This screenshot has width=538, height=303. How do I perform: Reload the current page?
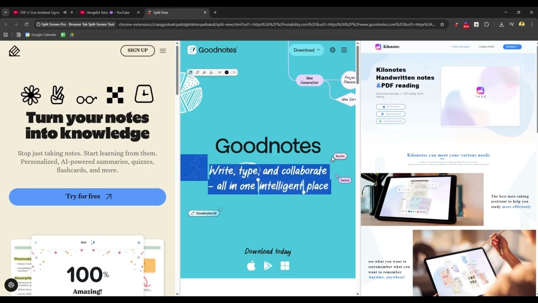point(26,24)
